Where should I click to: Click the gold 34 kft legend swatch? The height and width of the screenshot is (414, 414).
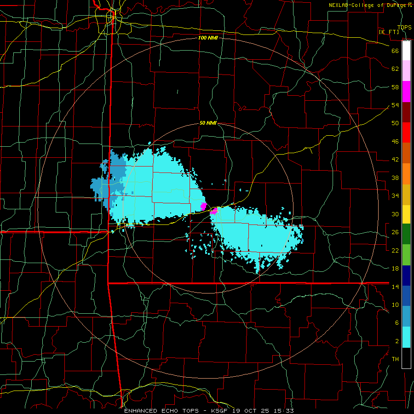406,195
